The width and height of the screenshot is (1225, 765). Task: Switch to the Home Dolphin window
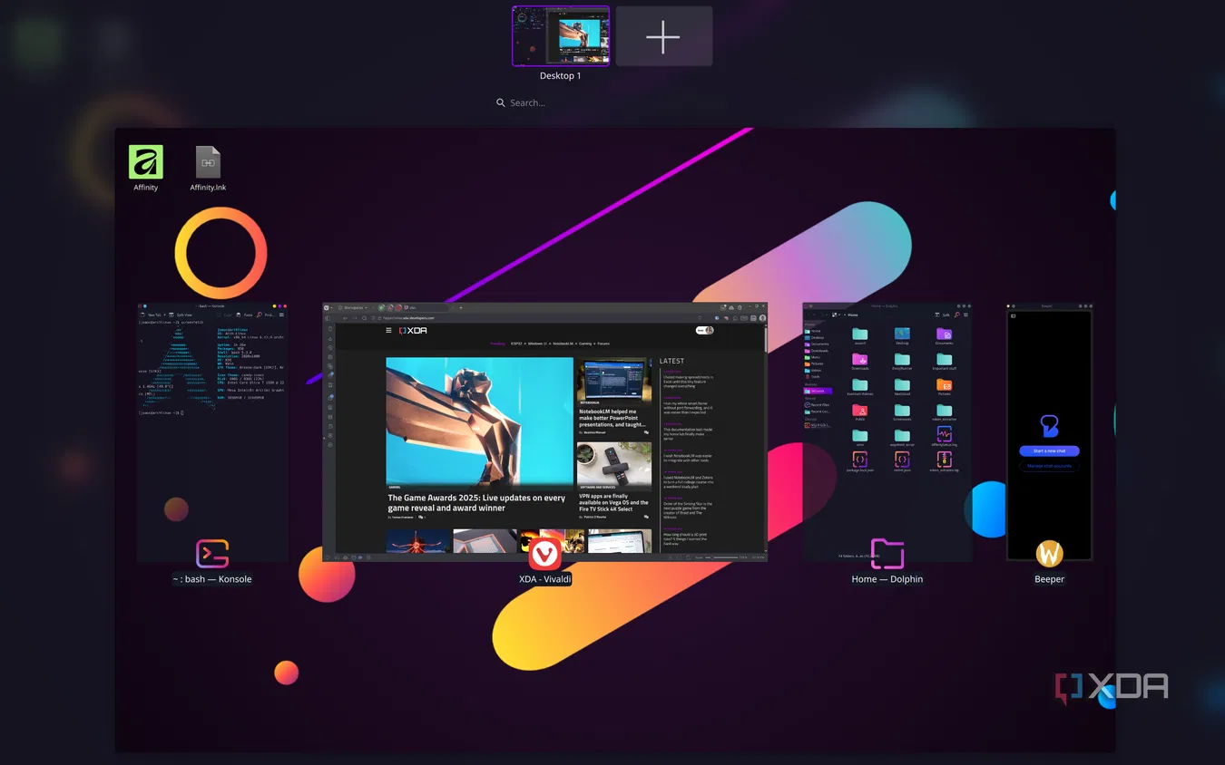[x=887, y=432]
